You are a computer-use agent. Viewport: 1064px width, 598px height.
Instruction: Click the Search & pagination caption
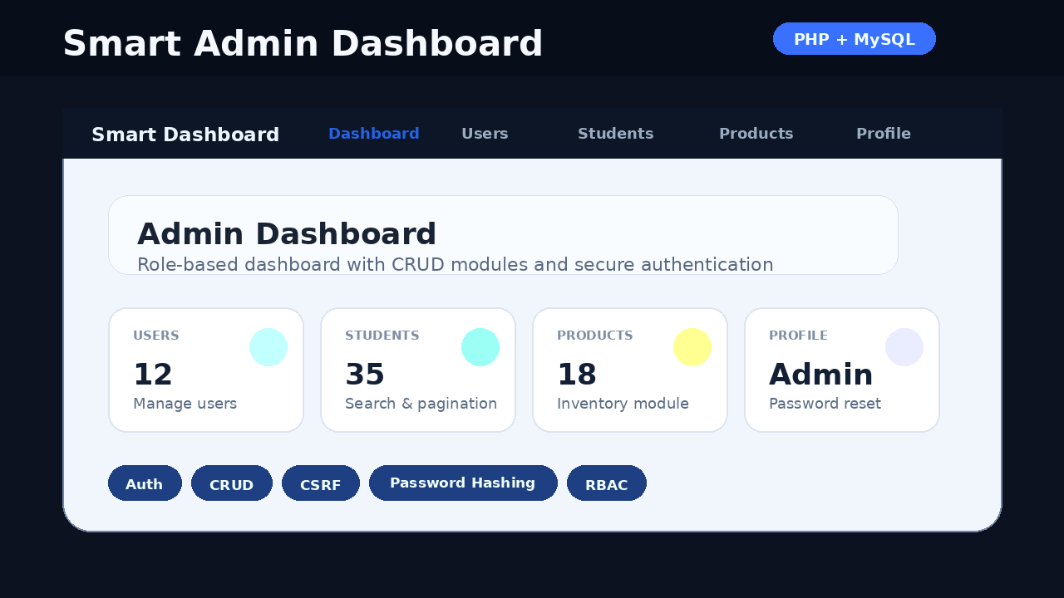click(421, 404)
